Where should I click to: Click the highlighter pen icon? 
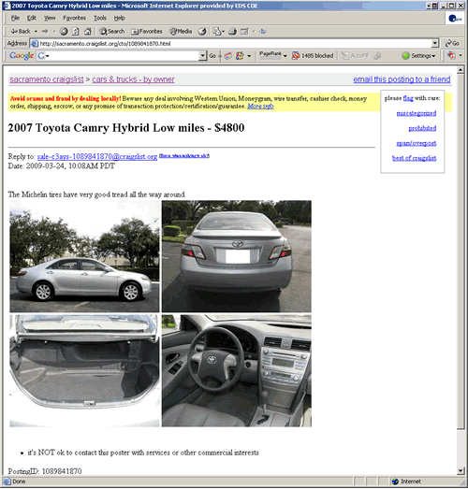377,56
